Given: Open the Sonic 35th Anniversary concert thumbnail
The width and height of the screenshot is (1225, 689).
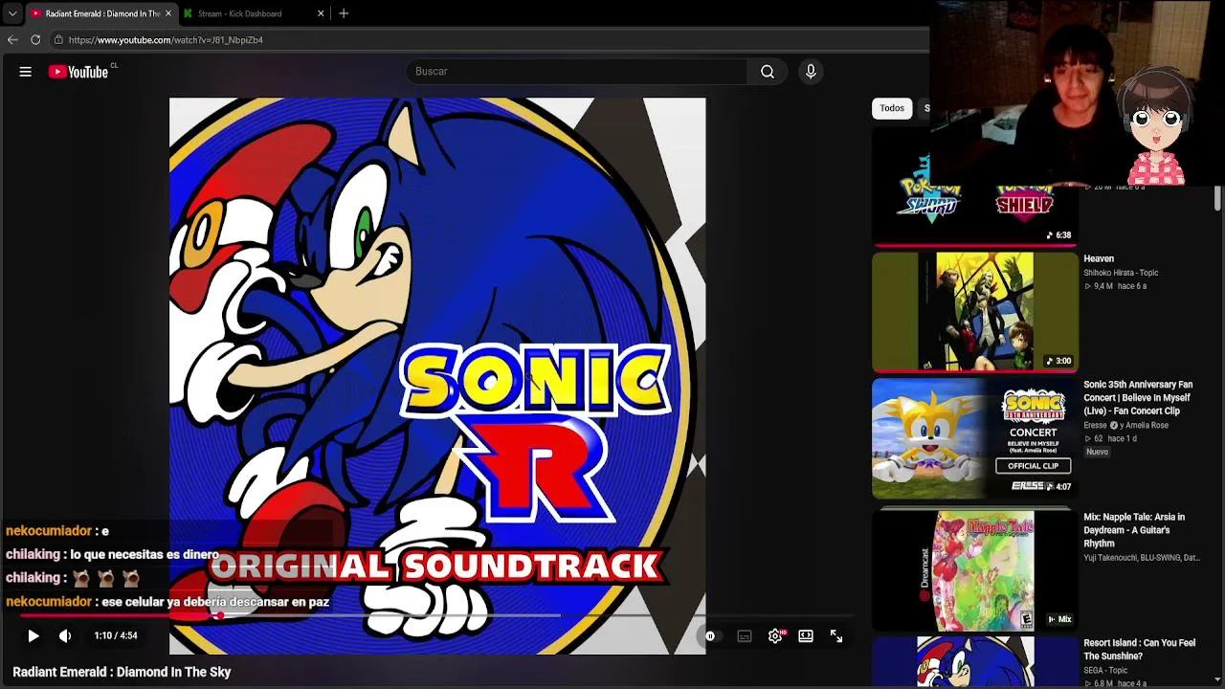Looking at the screenshot, I should tap(974, 438).
